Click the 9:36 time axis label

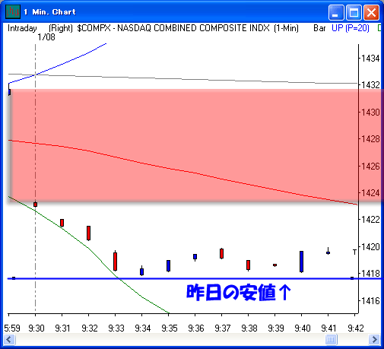[196, 328]
